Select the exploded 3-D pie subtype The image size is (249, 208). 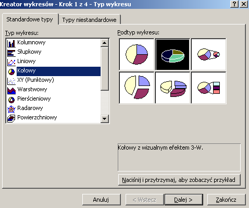pyautogui.click(x=172, y=88)
